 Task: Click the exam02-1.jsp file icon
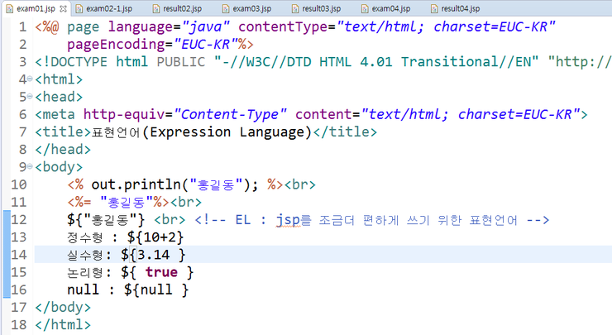(x=79, y=8)
